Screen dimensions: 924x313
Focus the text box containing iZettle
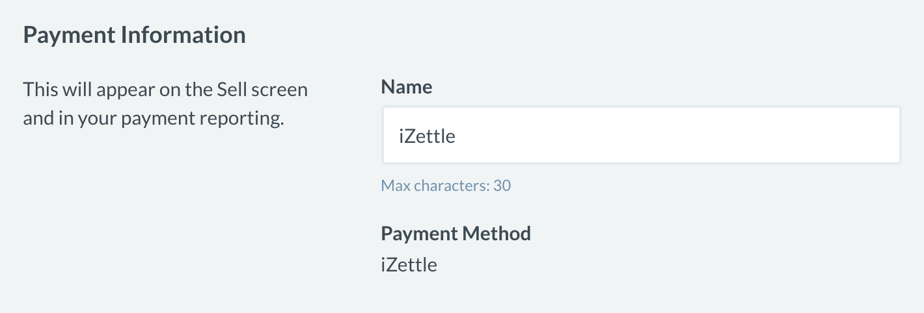click(641, 135)
